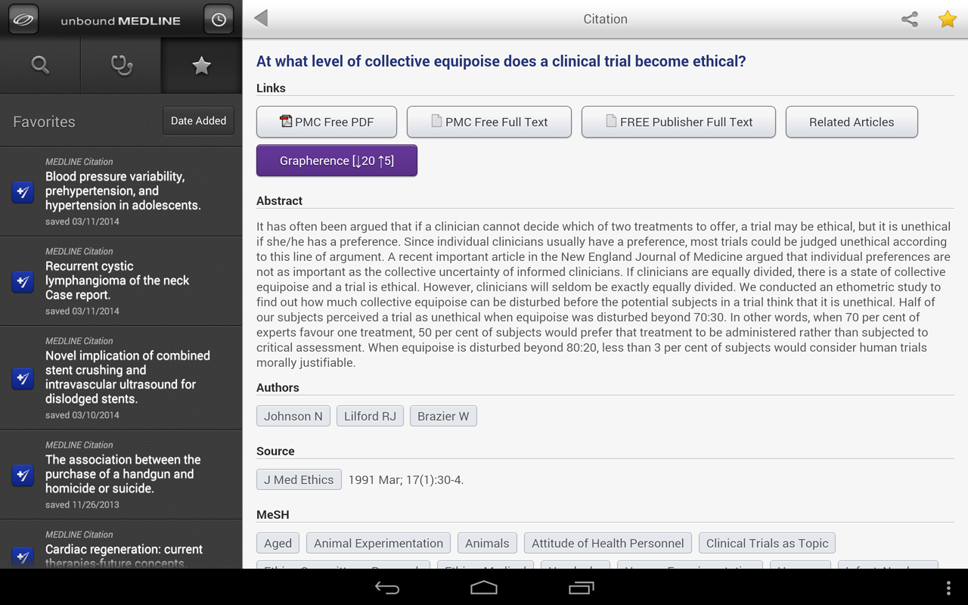Screen dimensions: 968x605
Task: Open the overflow menu with three dots
Action: (x=948, y=587)
